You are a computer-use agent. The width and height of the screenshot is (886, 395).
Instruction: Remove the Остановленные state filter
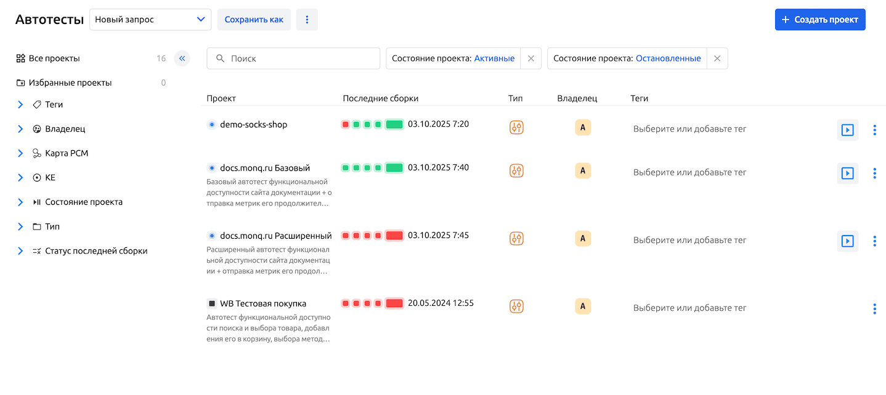pyautogui.click(x=717, y=58)
